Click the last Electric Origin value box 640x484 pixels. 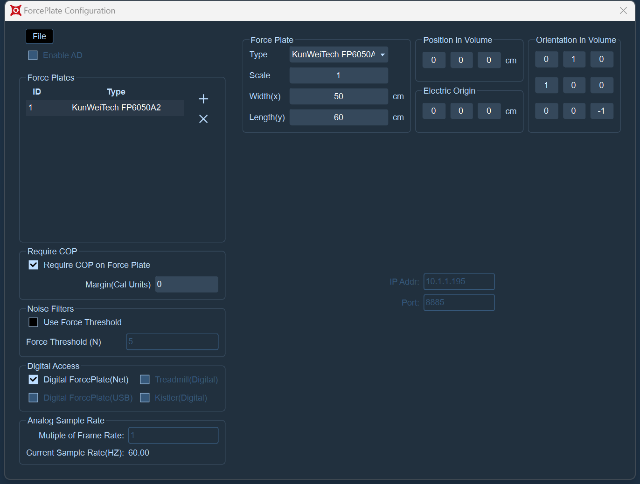pyautogui.click(x=489, y=111)
